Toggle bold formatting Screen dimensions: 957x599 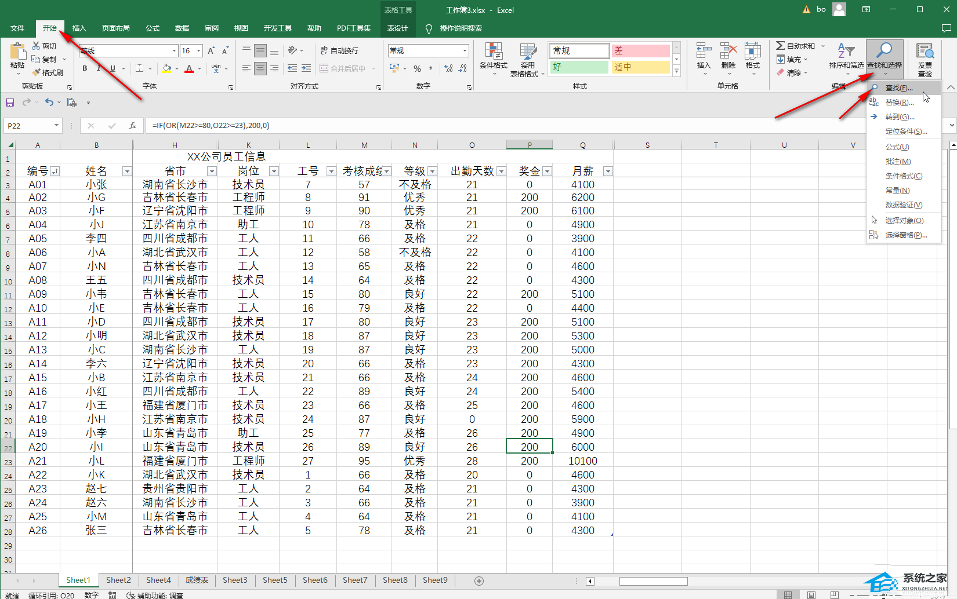[85, 68]
